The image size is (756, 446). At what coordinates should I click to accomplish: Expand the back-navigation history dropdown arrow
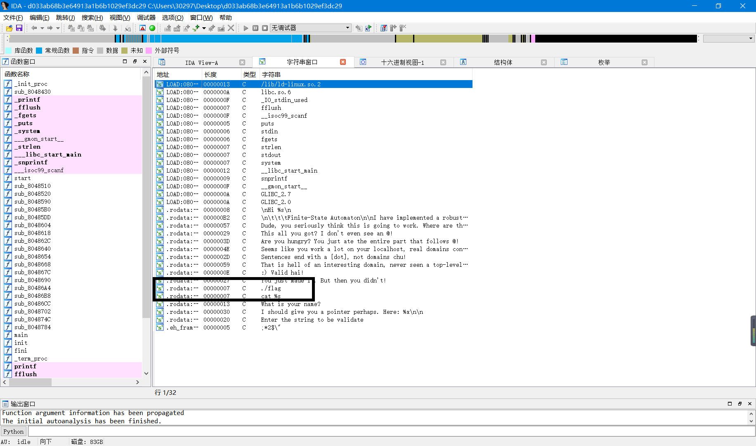point(42,28)
